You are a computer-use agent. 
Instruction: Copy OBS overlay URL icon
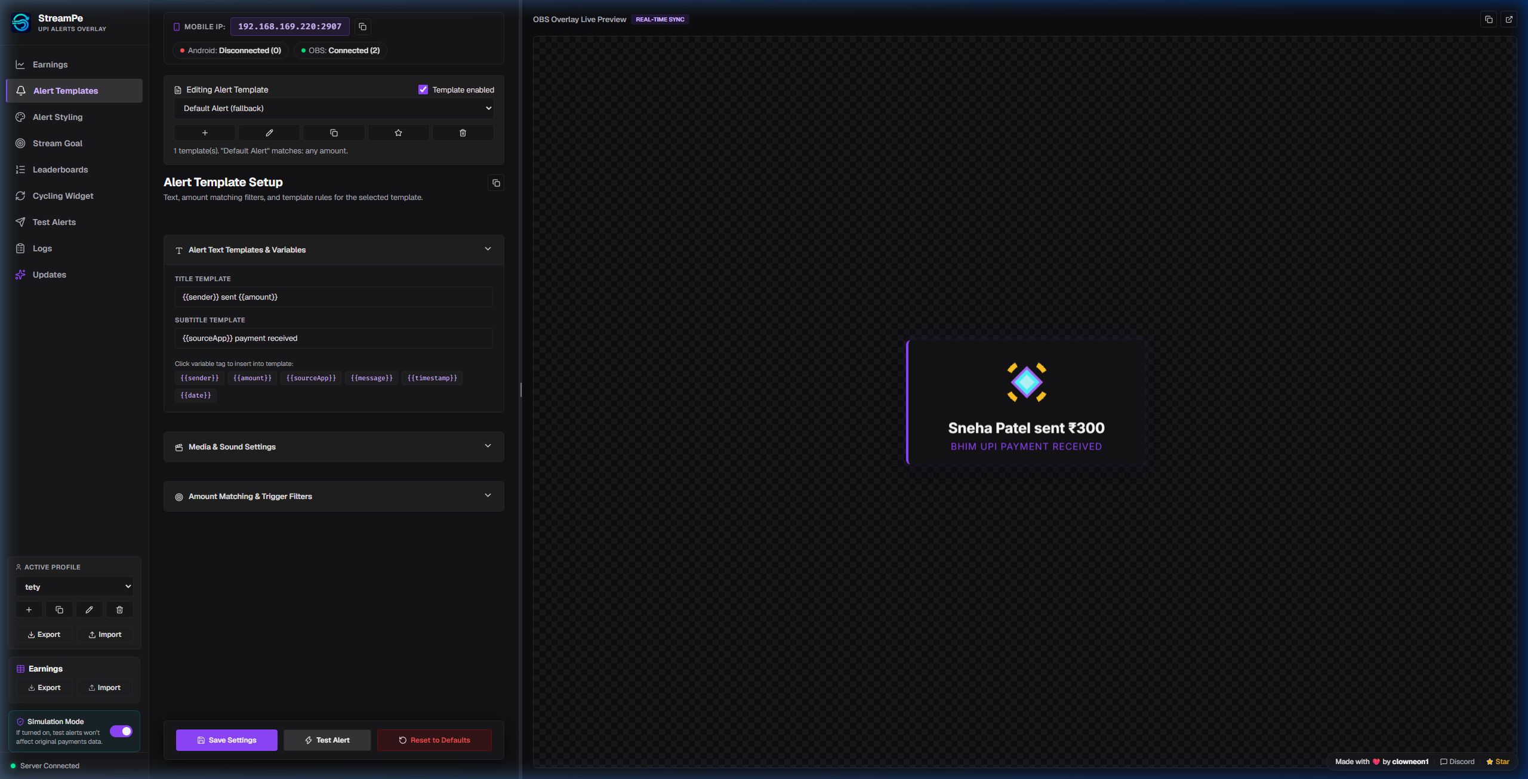tap(1489, 20)
